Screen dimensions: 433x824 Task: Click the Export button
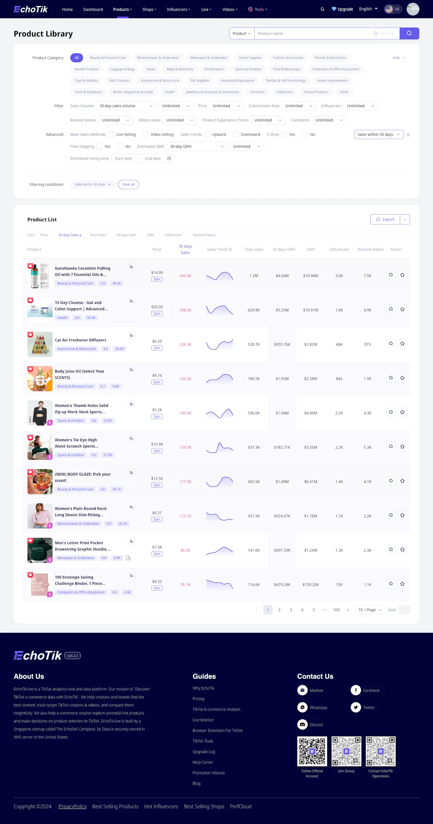click(x=385, y=219)
